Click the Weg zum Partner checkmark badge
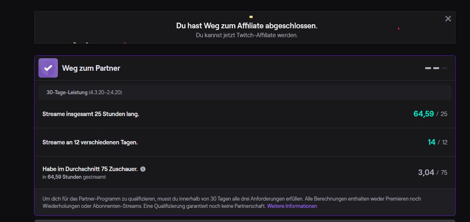Image resolution: width=470 pixels, height=222 pixels. point(48,68)
